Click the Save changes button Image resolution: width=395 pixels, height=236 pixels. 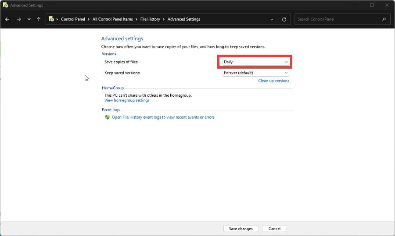pos(241,229)
